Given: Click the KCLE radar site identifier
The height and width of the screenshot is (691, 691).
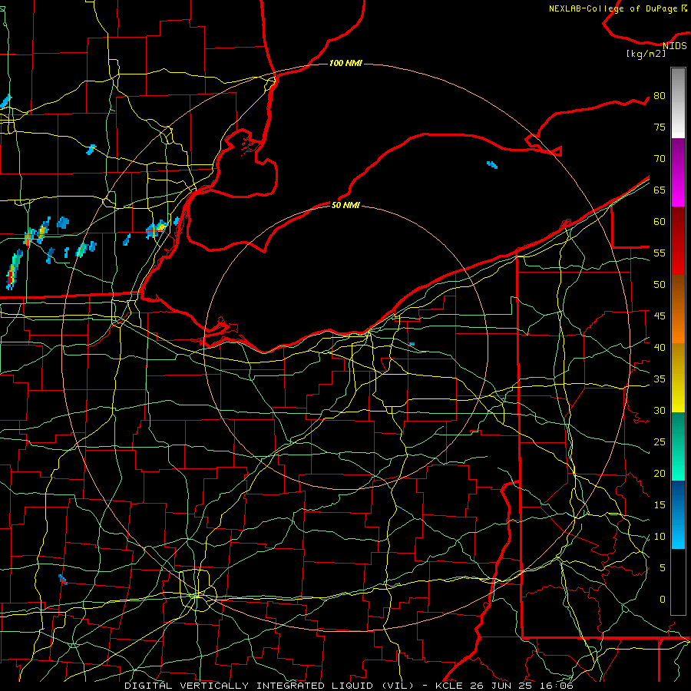Looking at the screenshot, I should point(449,686).
